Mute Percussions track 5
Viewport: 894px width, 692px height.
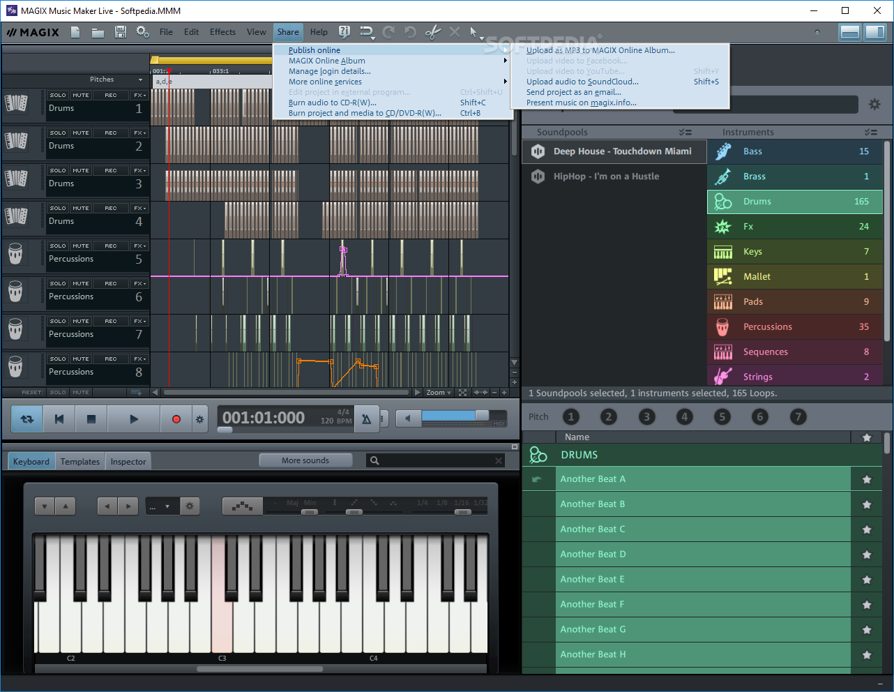pyautogui.click(x=81, y=246)
